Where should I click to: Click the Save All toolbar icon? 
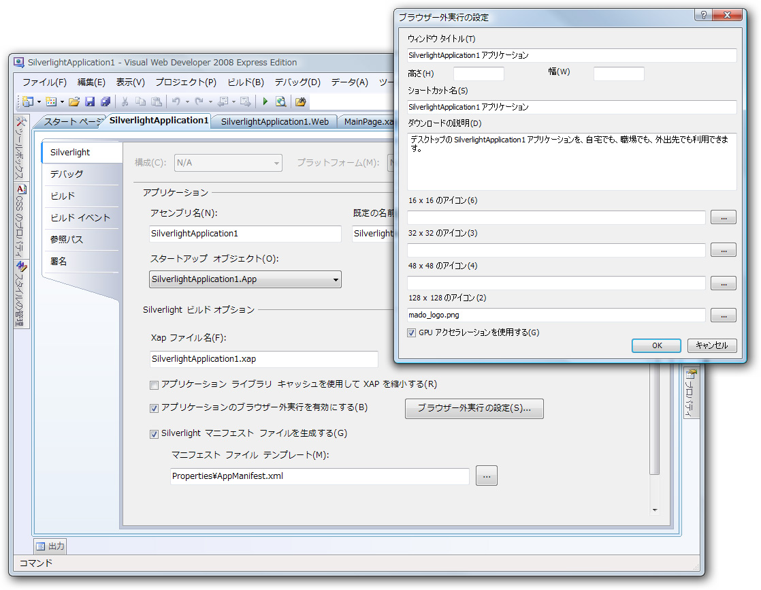click(106, 101)
